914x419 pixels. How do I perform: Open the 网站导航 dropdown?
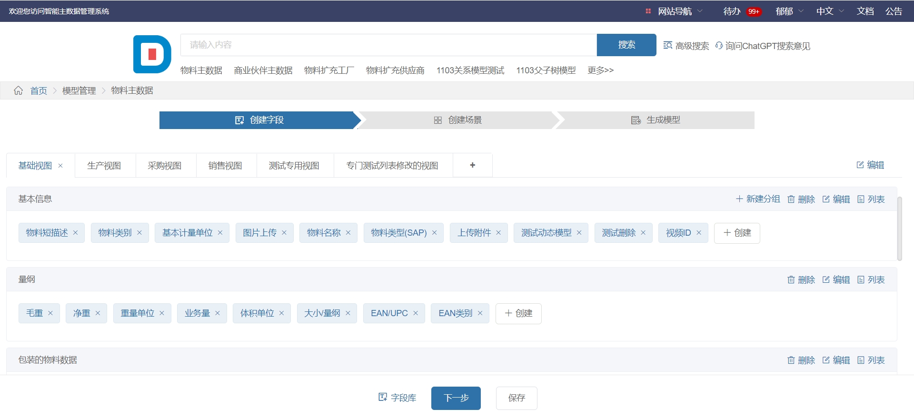(674, 11)
